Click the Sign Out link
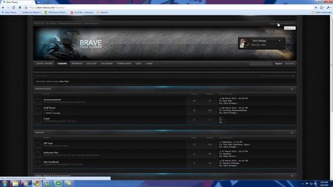The height and width of the screenshot is (187, 333). (x=255, y=45)
